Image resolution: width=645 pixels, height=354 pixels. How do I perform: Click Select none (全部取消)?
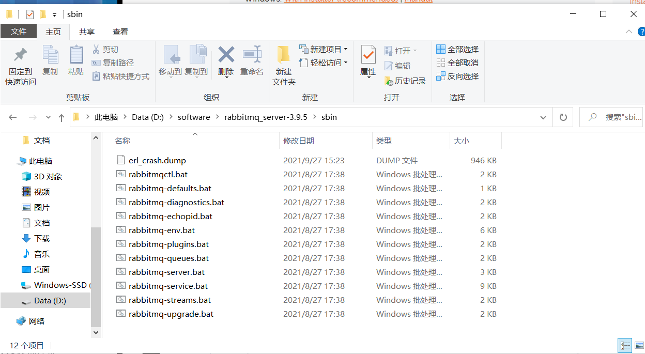[457, 63]
